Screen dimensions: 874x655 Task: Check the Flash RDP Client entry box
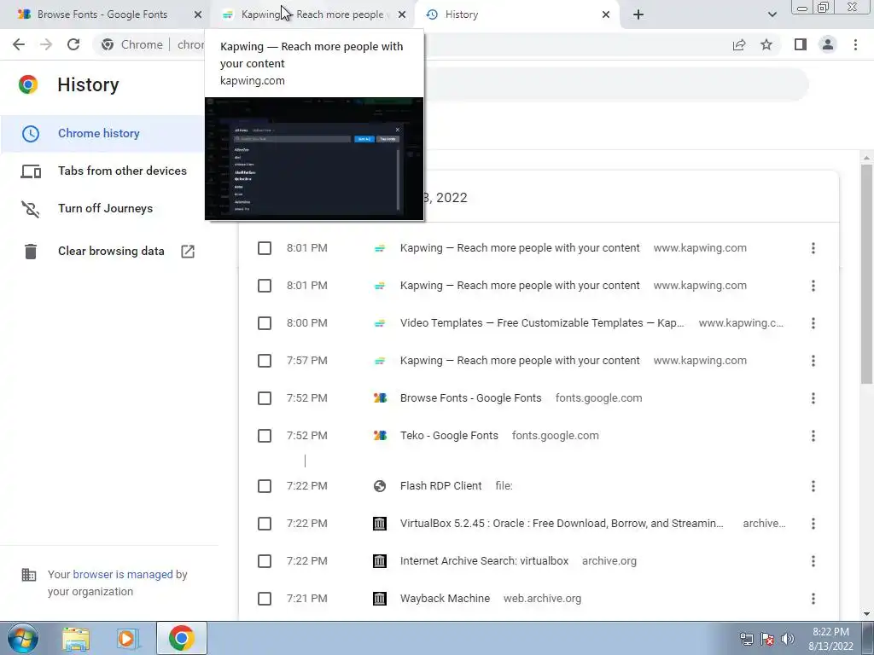click(x=265, y=486)
